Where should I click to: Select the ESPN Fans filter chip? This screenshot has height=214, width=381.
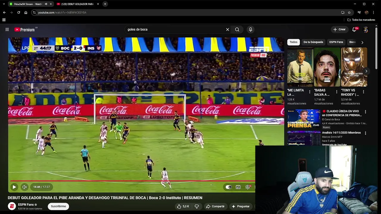(x=336, y=42)
